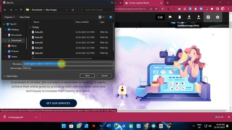Click the notes document icon in toolbar
Image resolution: width=232 pixels, height=130 pixels.
pyautogui.click(x=208, y=17)
